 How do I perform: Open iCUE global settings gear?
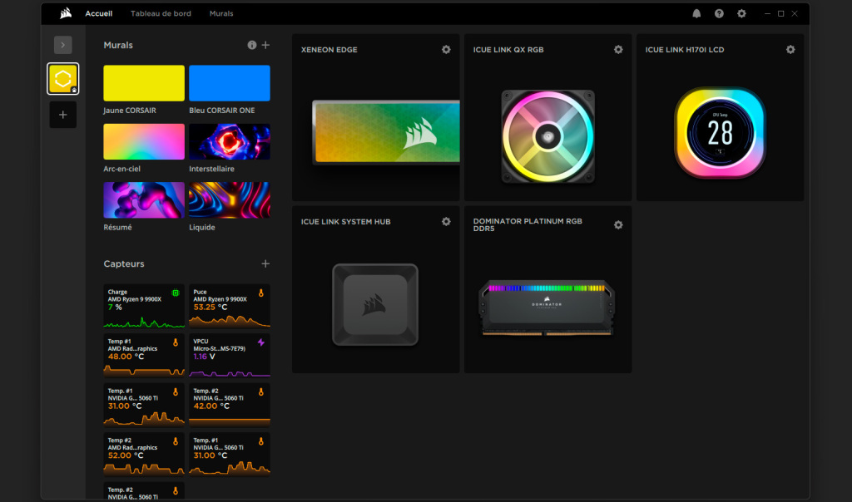pos(741,14)
